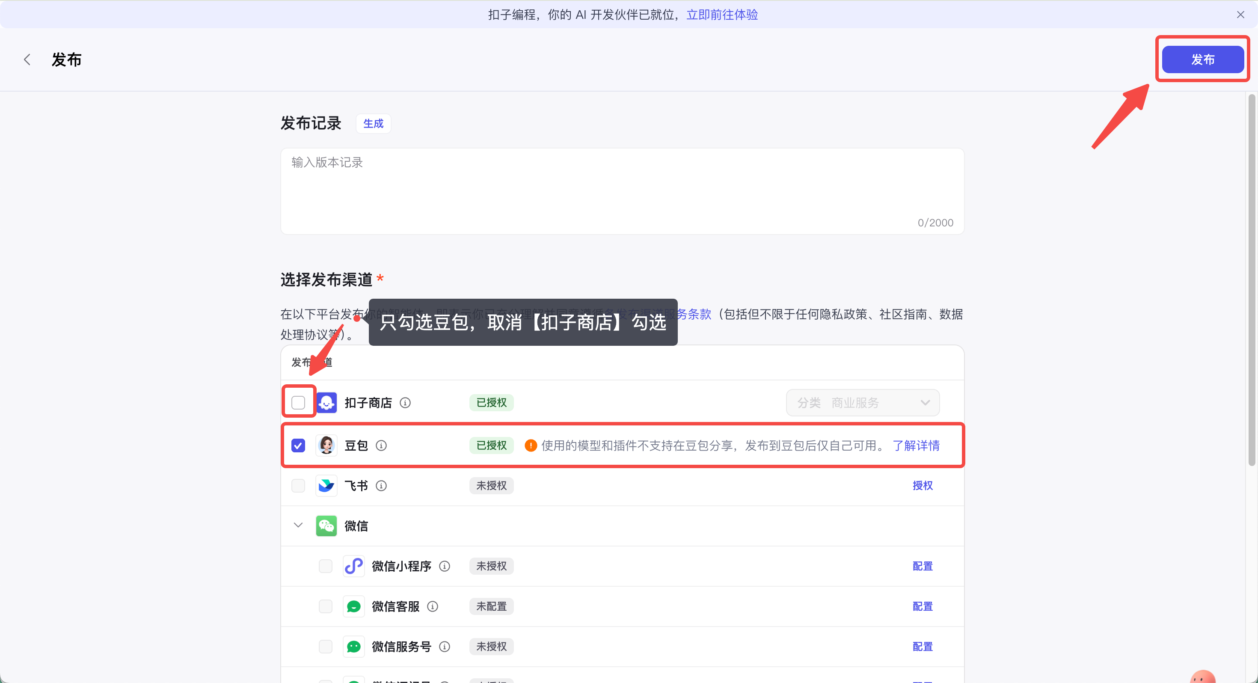Click the 未授权 badge for 飞书
The height and width of the screenshot is (683, 1258).
point(491,486)
